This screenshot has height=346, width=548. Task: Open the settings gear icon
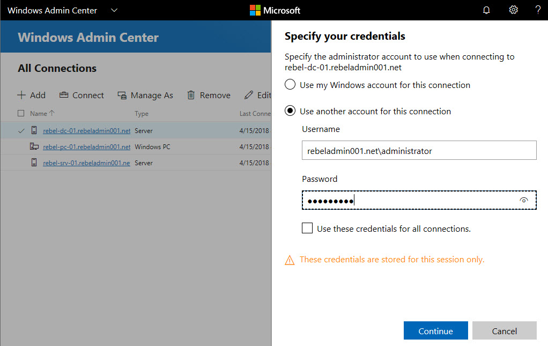[513, 10]
